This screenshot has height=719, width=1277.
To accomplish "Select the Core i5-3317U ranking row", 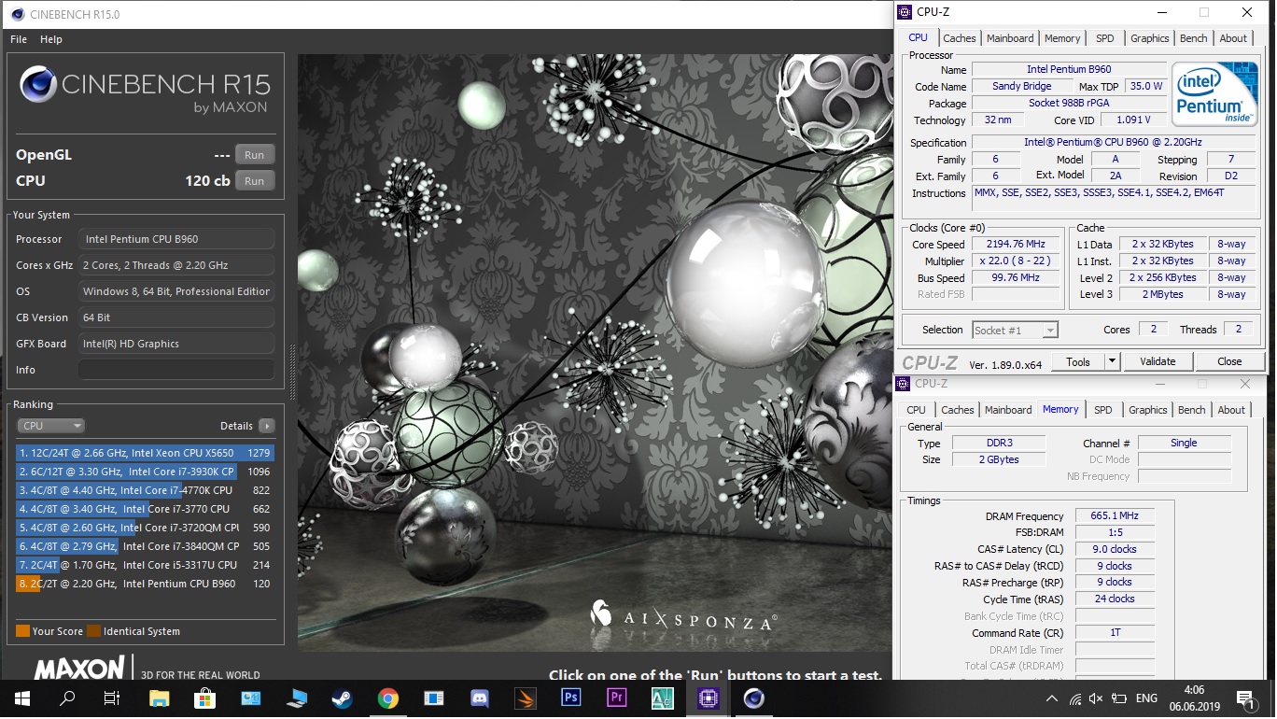I will pos(145,565).
